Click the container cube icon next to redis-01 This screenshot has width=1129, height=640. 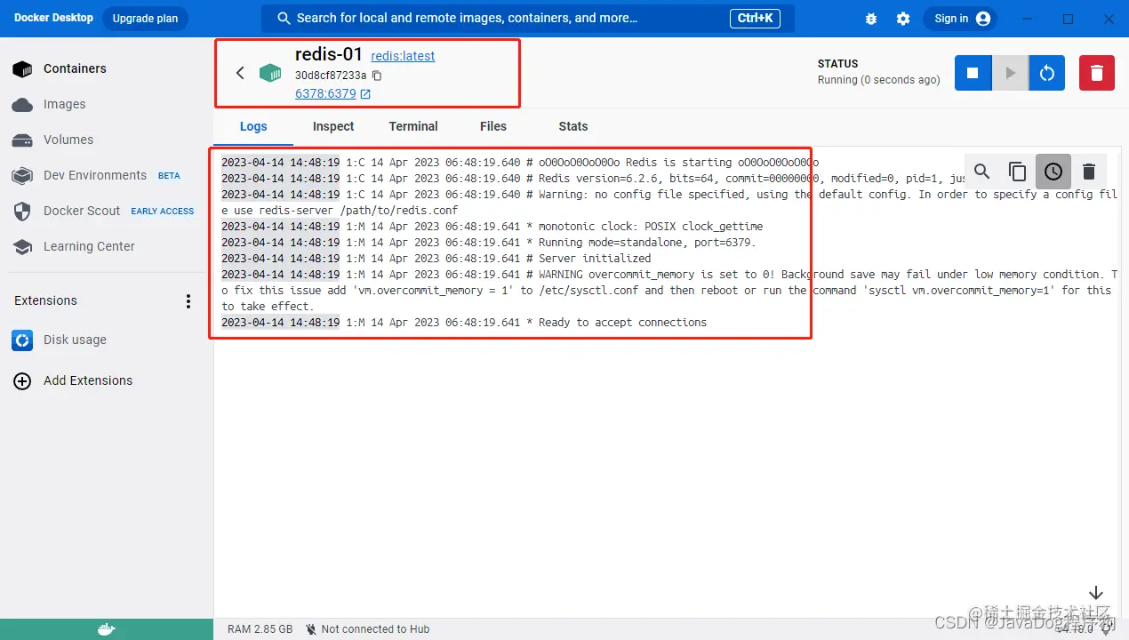pos(270,73)
